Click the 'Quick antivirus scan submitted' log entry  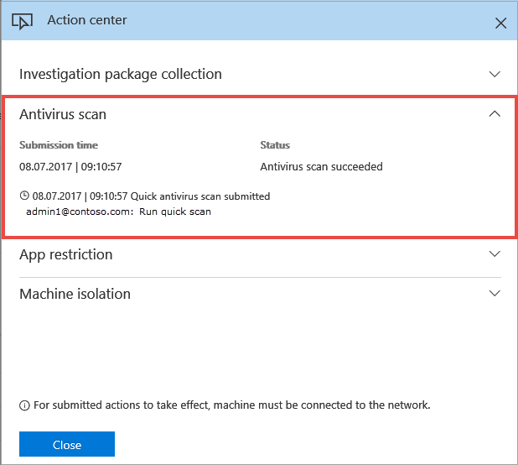click(x=199, y=196)
